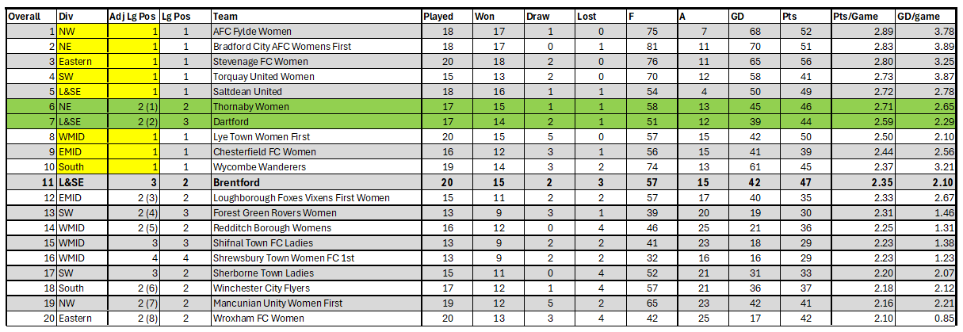Select the Wycombe Wanderers team cell

316,167
